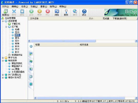138x103 pixels.
Task: Click the app icon in title bar
Action: click(x=2, y=2)
